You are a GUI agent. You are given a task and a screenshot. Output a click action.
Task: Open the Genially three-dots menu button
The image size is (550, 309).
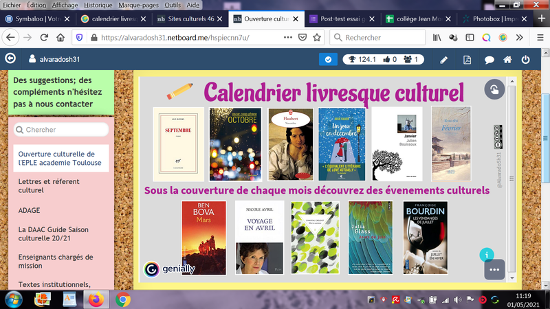pos(494,270)
